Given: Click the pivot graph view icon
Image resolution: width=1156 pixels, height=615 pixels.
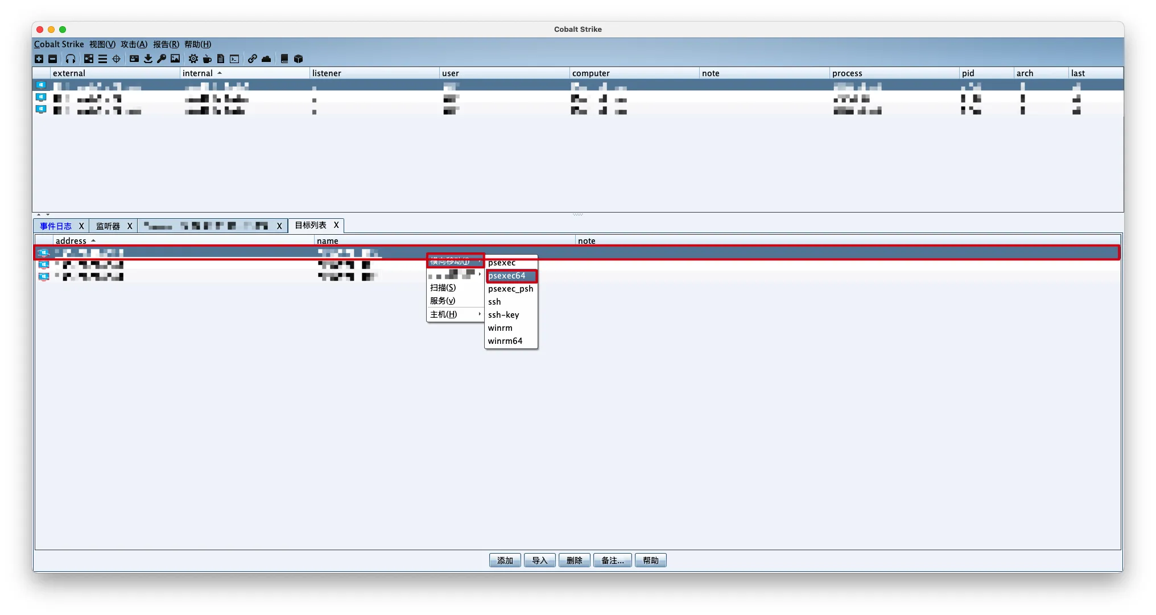Looking at the screenshot, I should pyautogui.click(x=89, y=59).
